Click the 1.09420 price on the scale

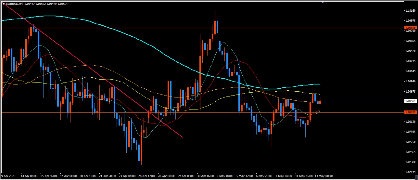(410, 51)
